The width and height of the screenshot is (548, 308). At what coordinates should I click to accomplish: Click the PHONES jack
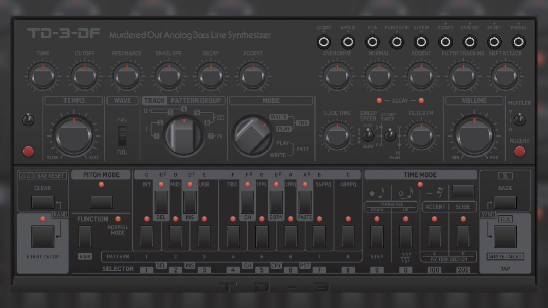[518, 42]
